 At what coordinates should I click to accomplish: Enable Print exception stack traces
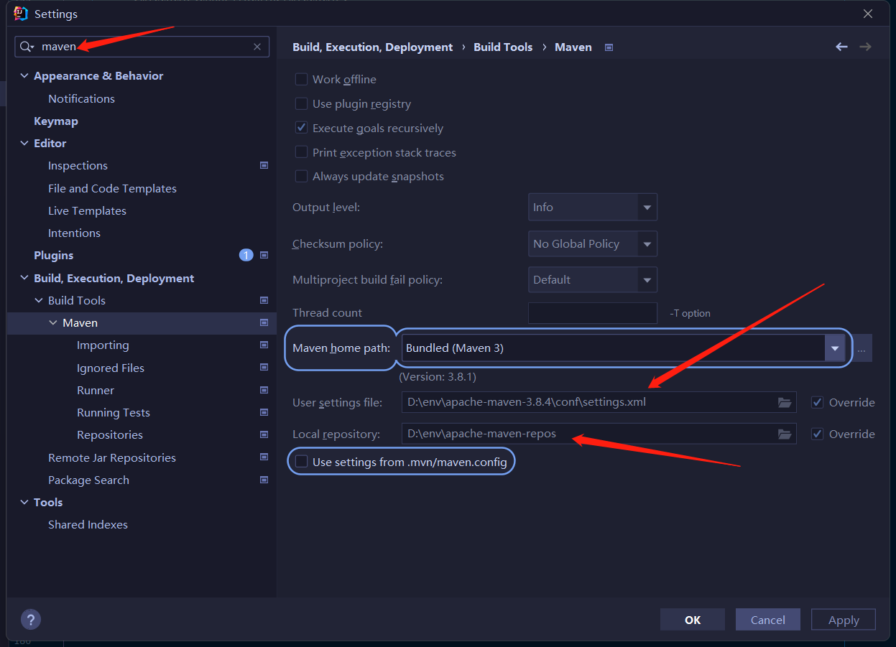pyautogui.click(x=302, y=152)
